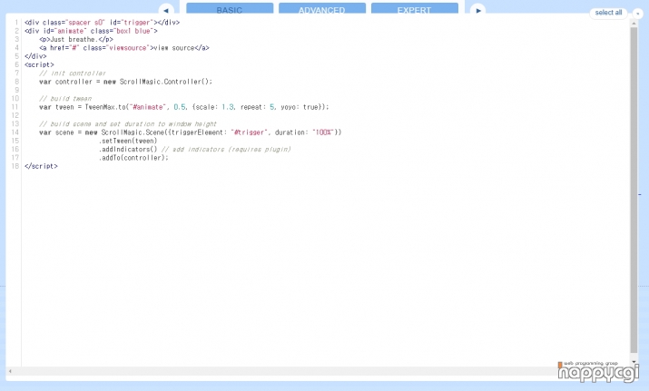The width and height of the screenshot is (649, 391).
Task: Click the 'var scene = new ScrollMagic.Scene' line
Action: pos(191,132)
